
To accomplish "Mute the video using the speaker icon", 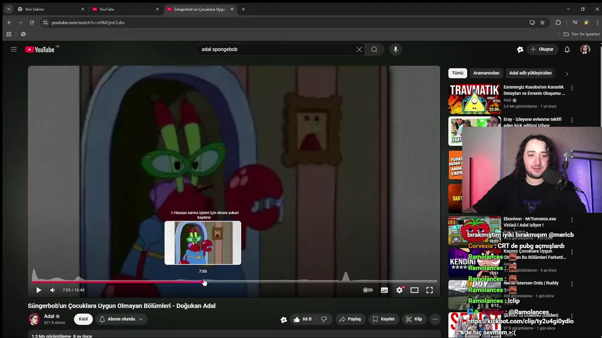I will click(53, 290).
